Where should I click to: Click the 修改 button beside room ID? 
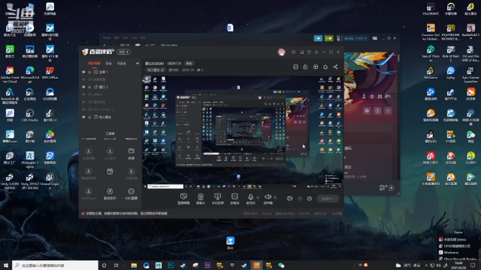point(189,63)
